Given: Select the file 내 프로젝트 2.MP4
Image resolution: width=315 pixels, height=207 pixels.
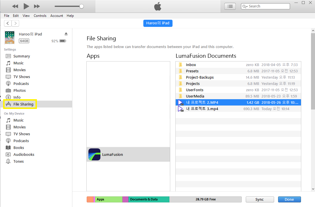Looking at the screenshot, I should 238,102.
